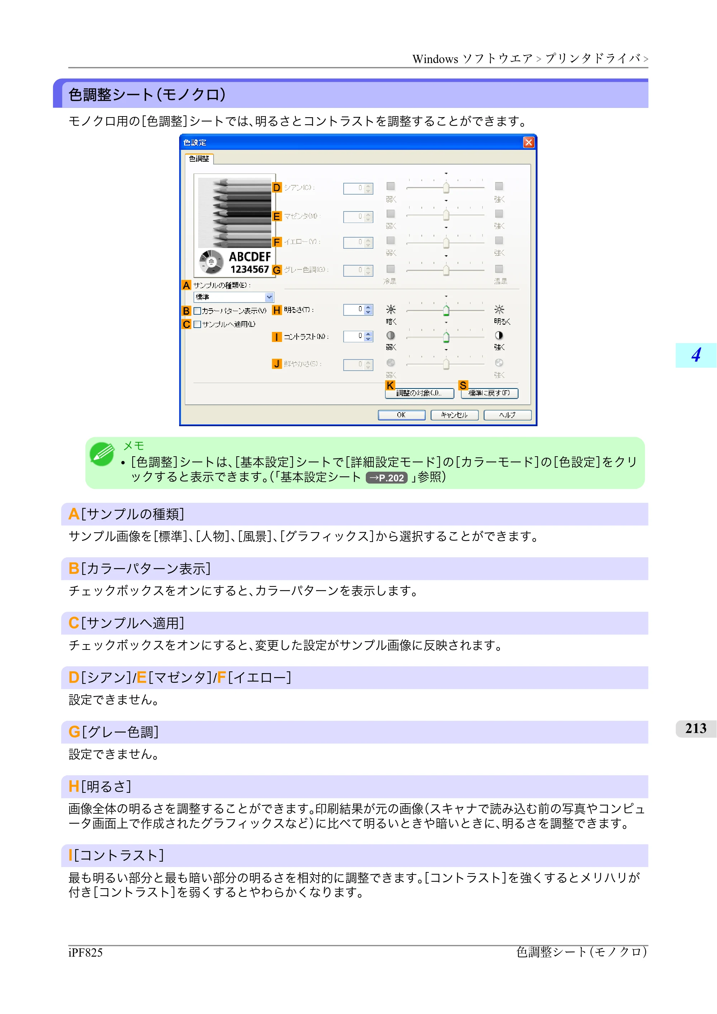
Task: Click the Windows ソフトウエア breadcrumb text
Action: click(472, 59)
